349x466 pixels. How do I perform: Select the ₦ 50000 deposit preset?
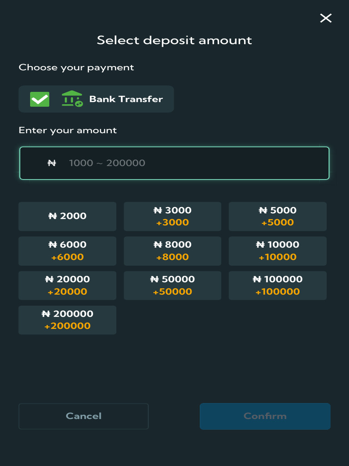(172, 285)
